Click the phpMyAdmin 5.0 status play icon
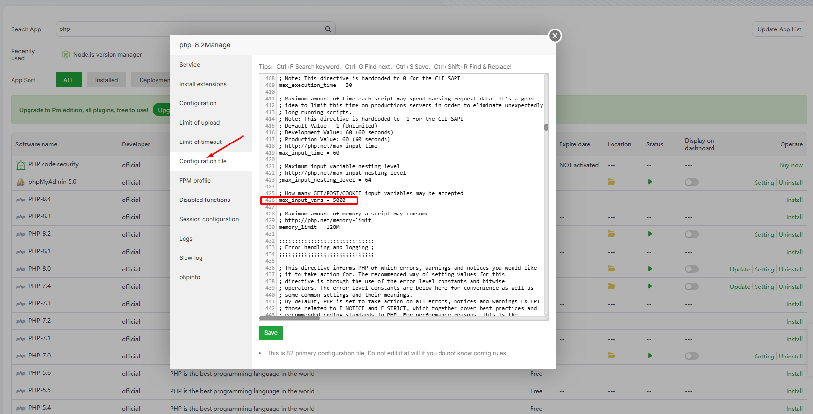The height and width of the screenshot is (414, 813). (x=650, y=182)
